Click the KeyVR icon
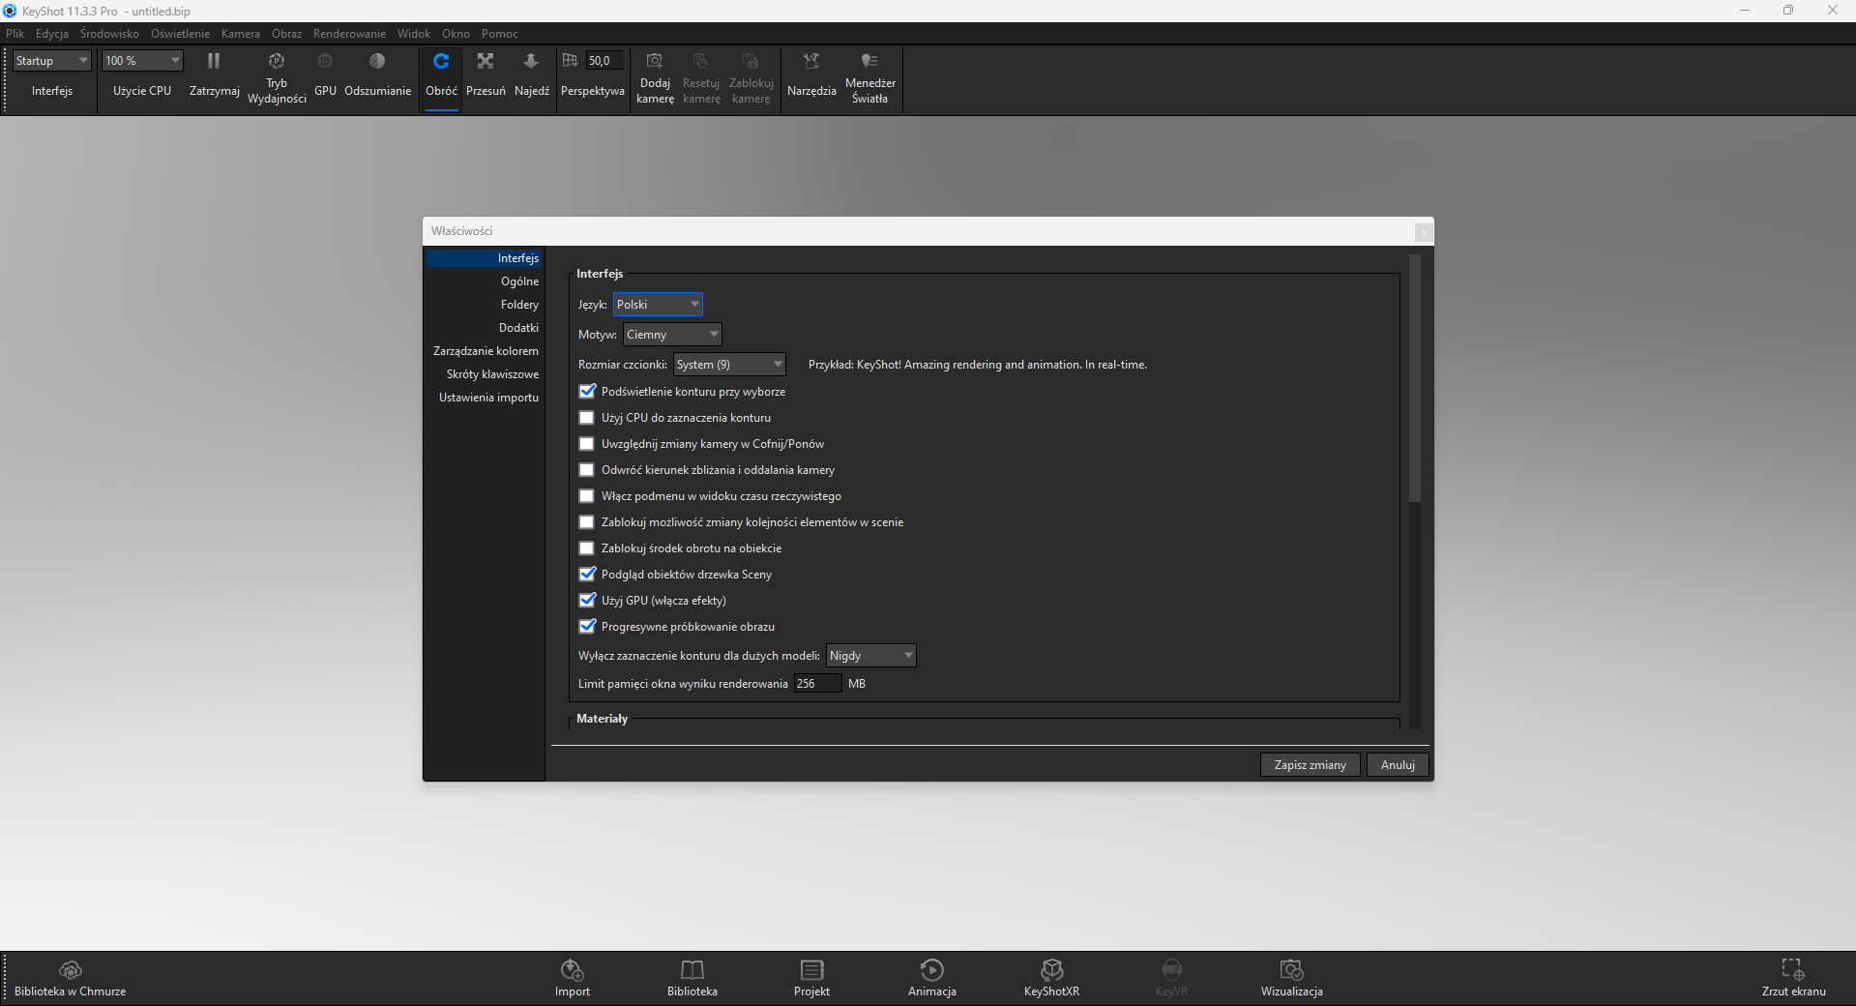 [1171, 969]
